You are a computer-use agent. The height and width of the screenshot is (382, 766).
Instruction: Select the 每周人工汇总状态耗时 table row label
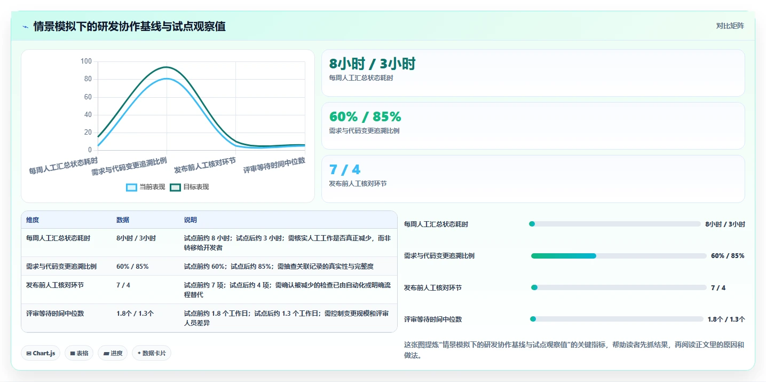(x=58, y=238)
